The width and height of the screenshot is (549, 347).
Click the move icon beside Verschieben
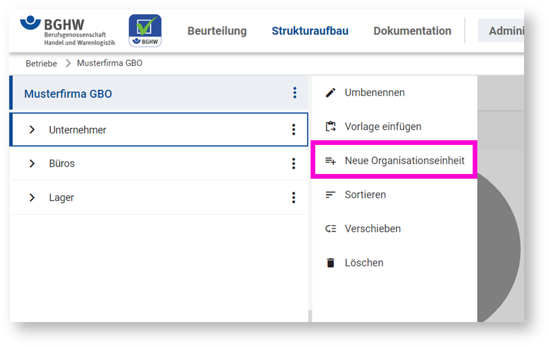pyautogui.click(x=330, y=229)
